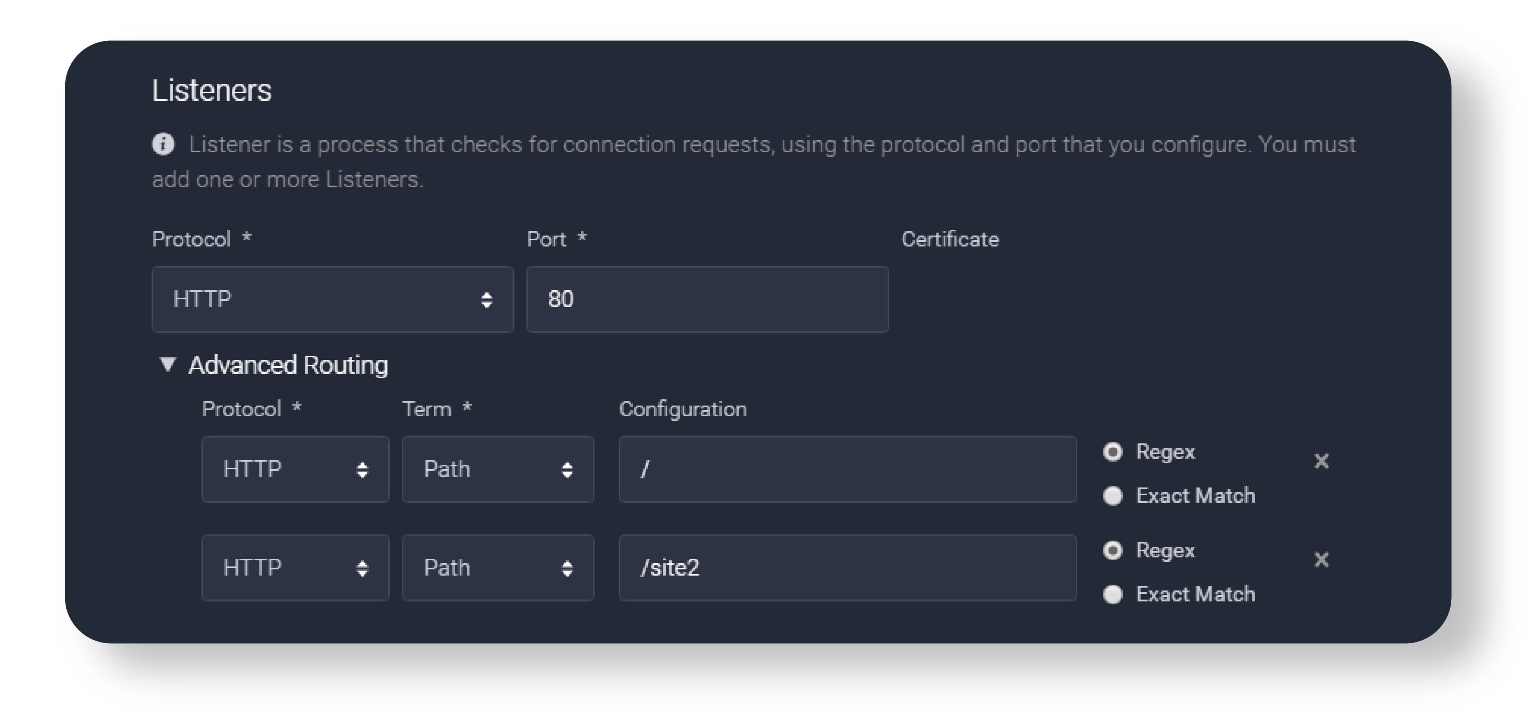This screenshot has width=1530, height=715.
Task: Focus the Configuration field containing '/site2'
Action: 847,568
